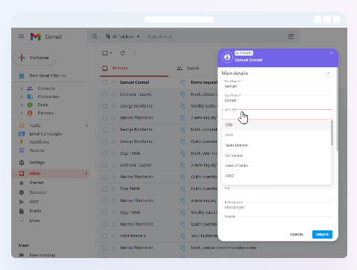The image size is (357, 270).
Task: Choose CMO from job title list
Action: click(x=276, y=176)
